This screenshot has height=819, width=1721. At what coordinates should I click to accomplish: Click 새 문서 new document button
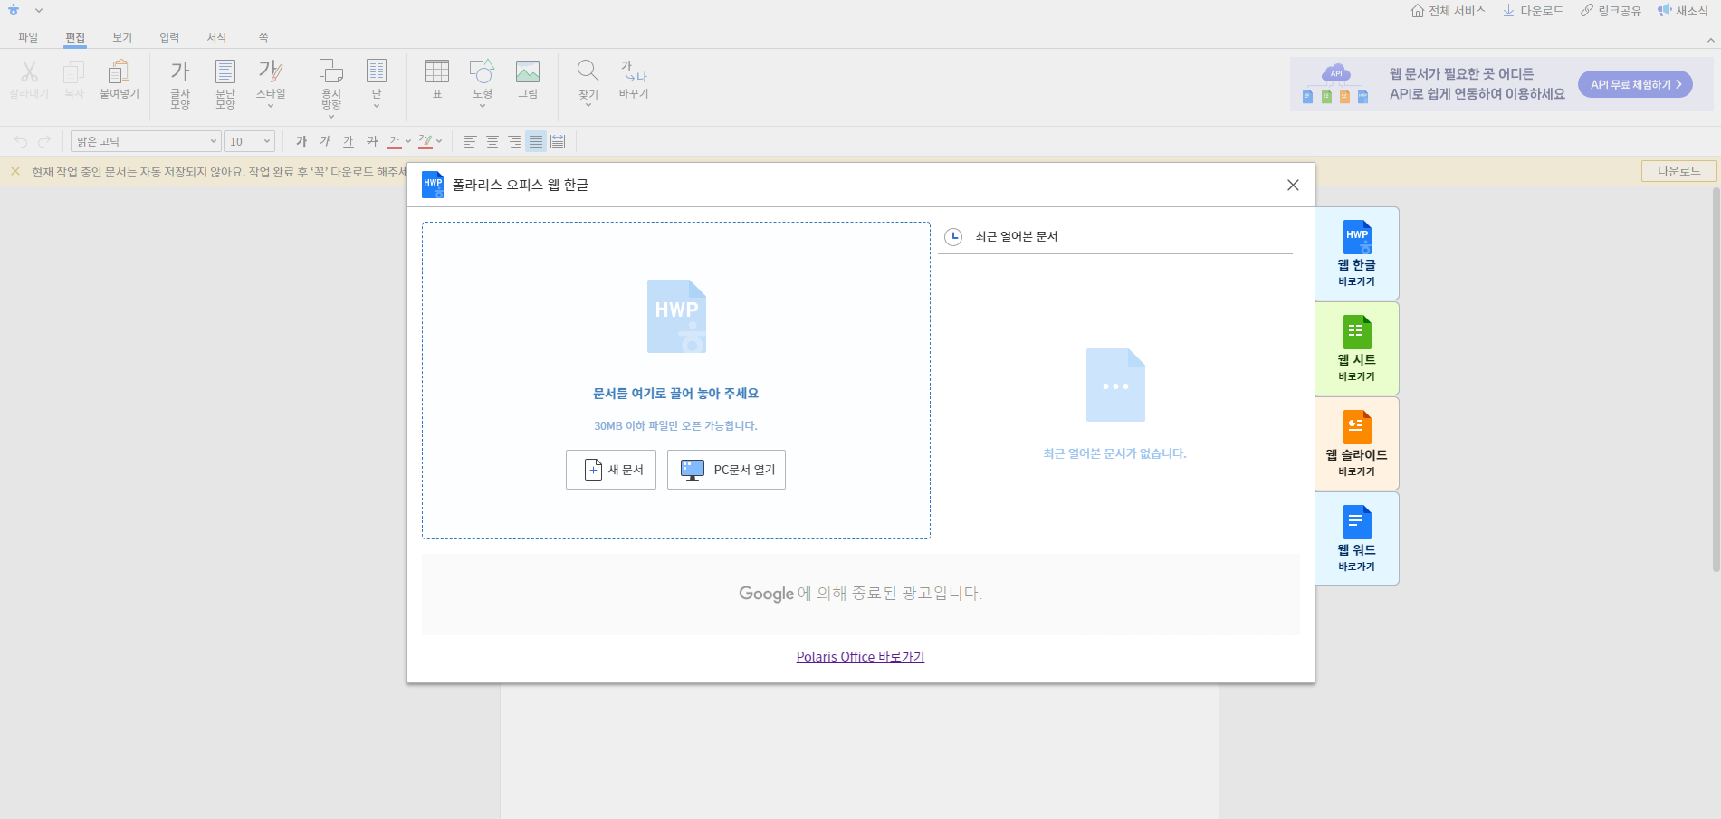click(x=611, y=470)
